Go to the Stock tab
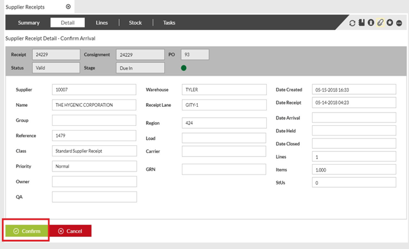409x249 pixels. [135, 23]
